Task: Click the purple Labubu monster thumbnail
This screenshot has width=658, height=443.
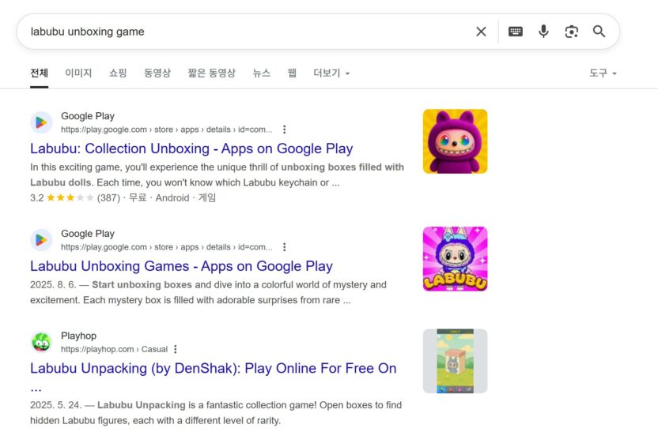Action: click(x=455, y=141)
